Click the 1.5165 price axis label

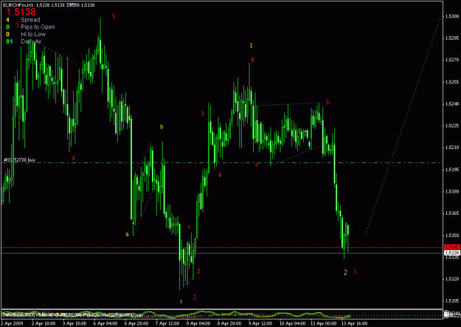[452, 213]
